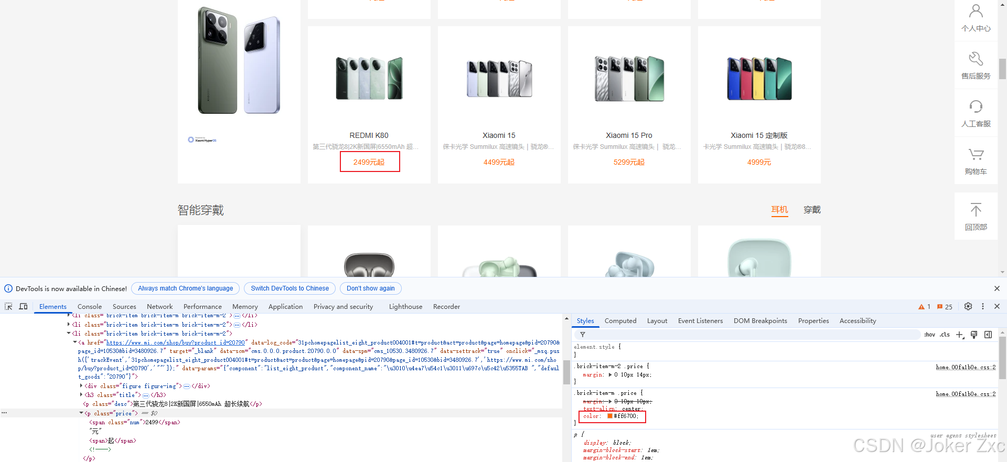Click the Xiaomi 15 Pro product image
The width and height of the screenshot is (1007, 462).
pos(629,79)
